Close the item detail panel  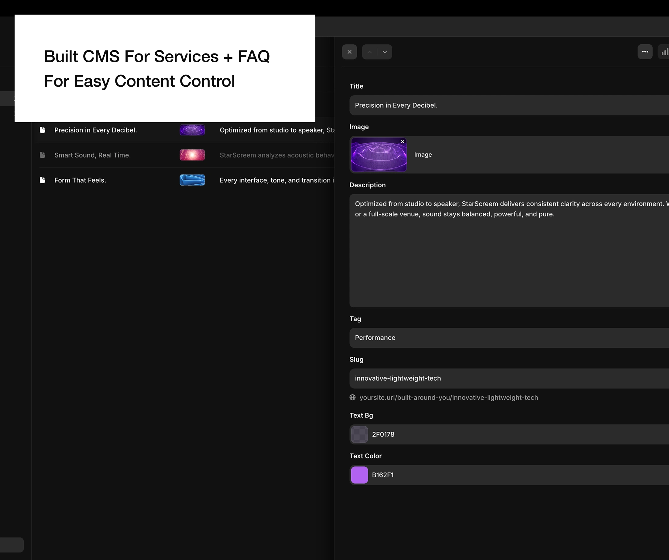tap(349, 52)
